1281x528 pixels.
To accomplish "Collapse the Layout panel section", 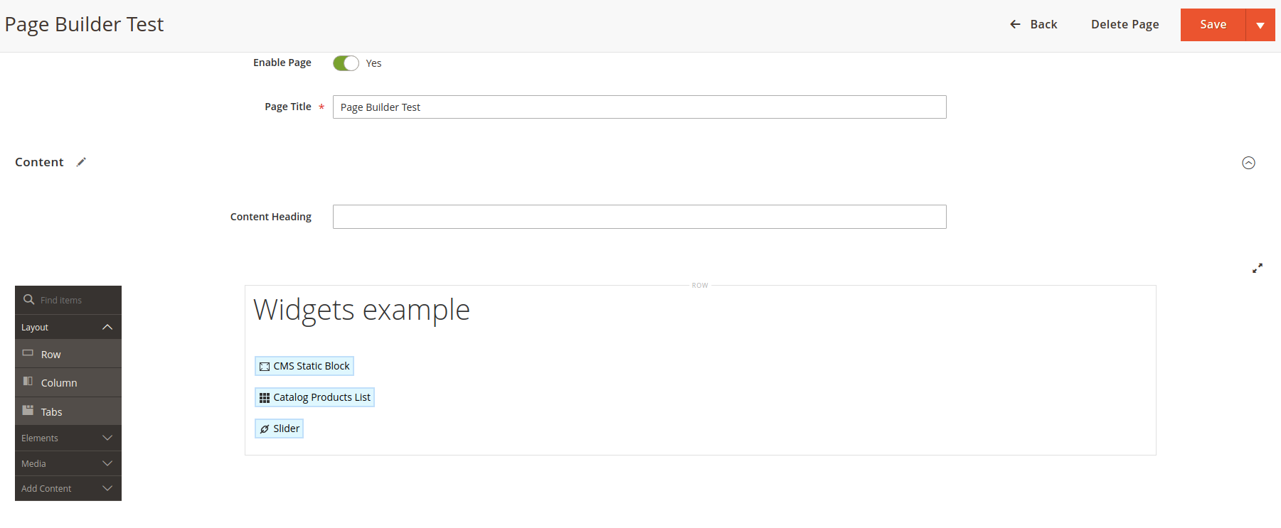I will [107, 327].
